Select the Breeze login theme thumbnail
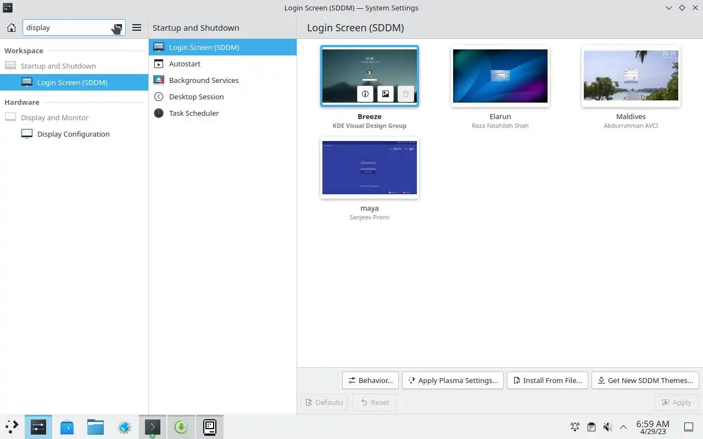The width and height of the screenshot is (703, 439). click(370, 76)
